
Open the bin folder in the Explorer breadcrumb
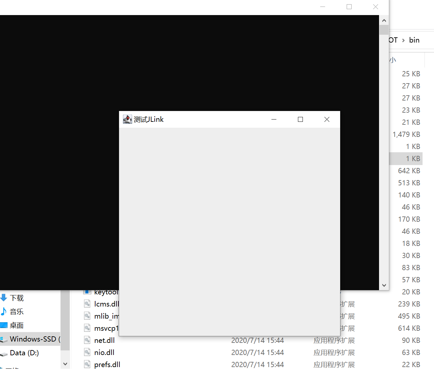coord(414,40)
